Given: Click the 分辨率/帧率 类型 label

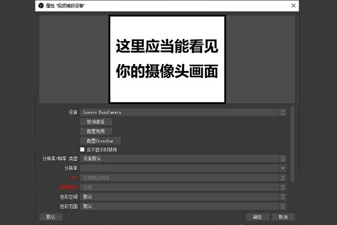Looking at the screenshot, I should tap(60, 159).
